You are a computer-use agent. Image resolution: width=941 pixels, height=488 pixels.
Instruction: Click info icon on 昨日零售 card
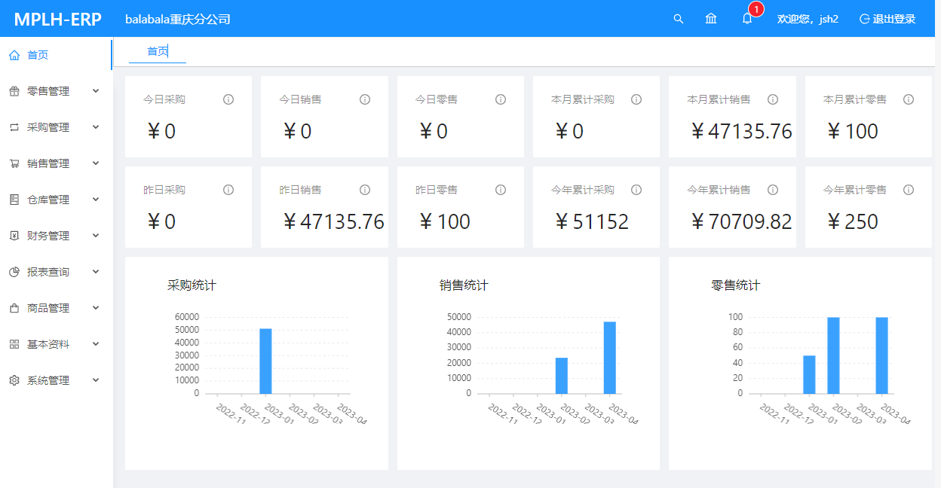click(501, 190)
